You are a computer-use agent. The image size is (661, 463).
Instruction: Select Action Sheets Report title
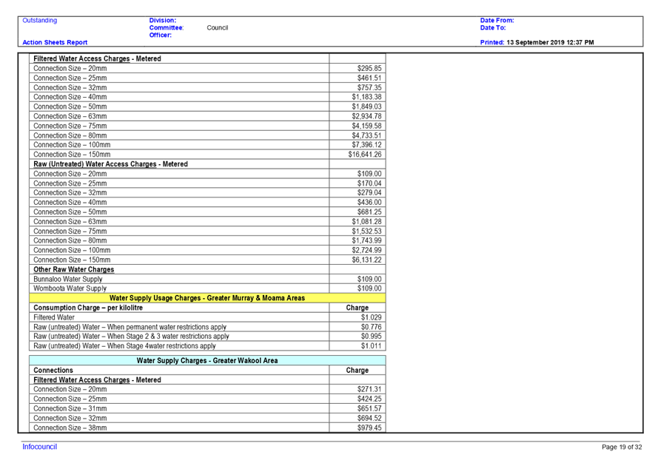55,42
